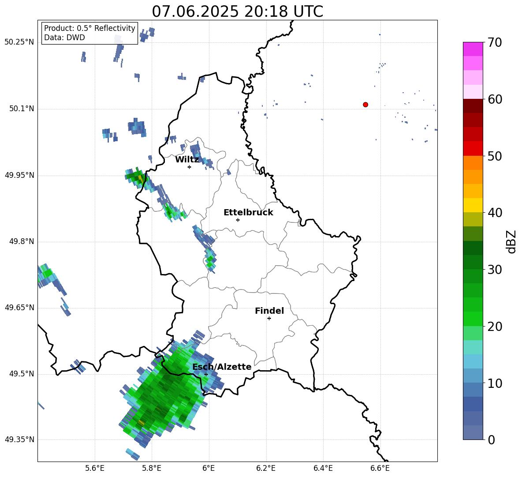Click the 49.35°N latitude label

point(19,439)
